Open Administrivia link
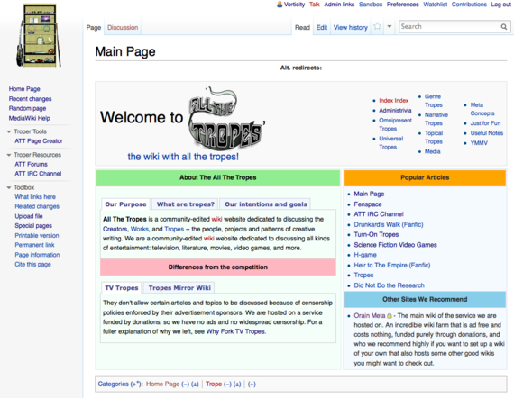Screen dimensions: 514x398 (395, 110)
